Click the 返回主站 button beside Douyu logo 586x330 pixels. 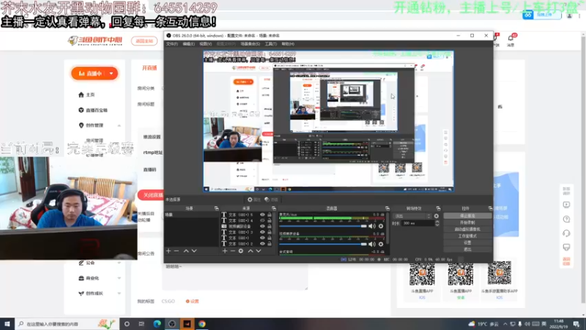click(144, 41)
